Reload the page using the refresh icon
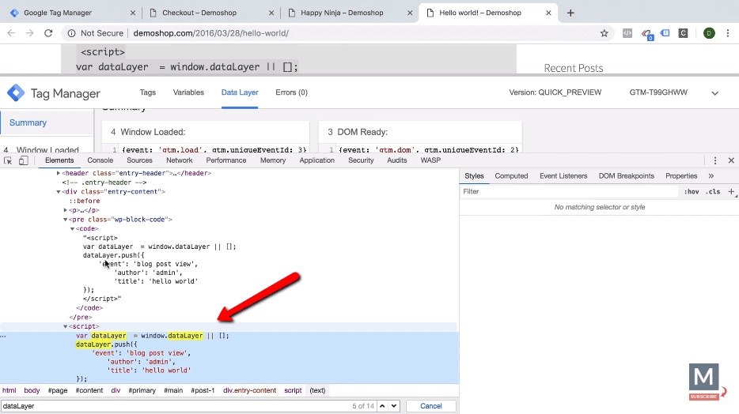Viewport: 739px width, 414px height. click(x=48, y=33)
